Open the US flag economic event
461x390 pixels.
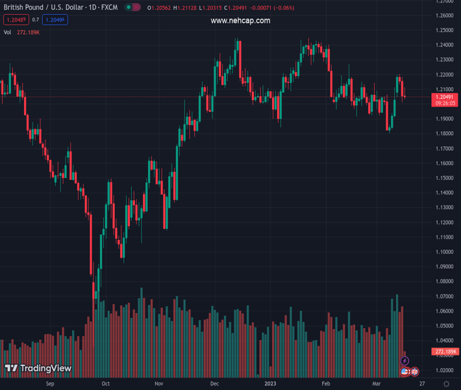click(405, 372)
